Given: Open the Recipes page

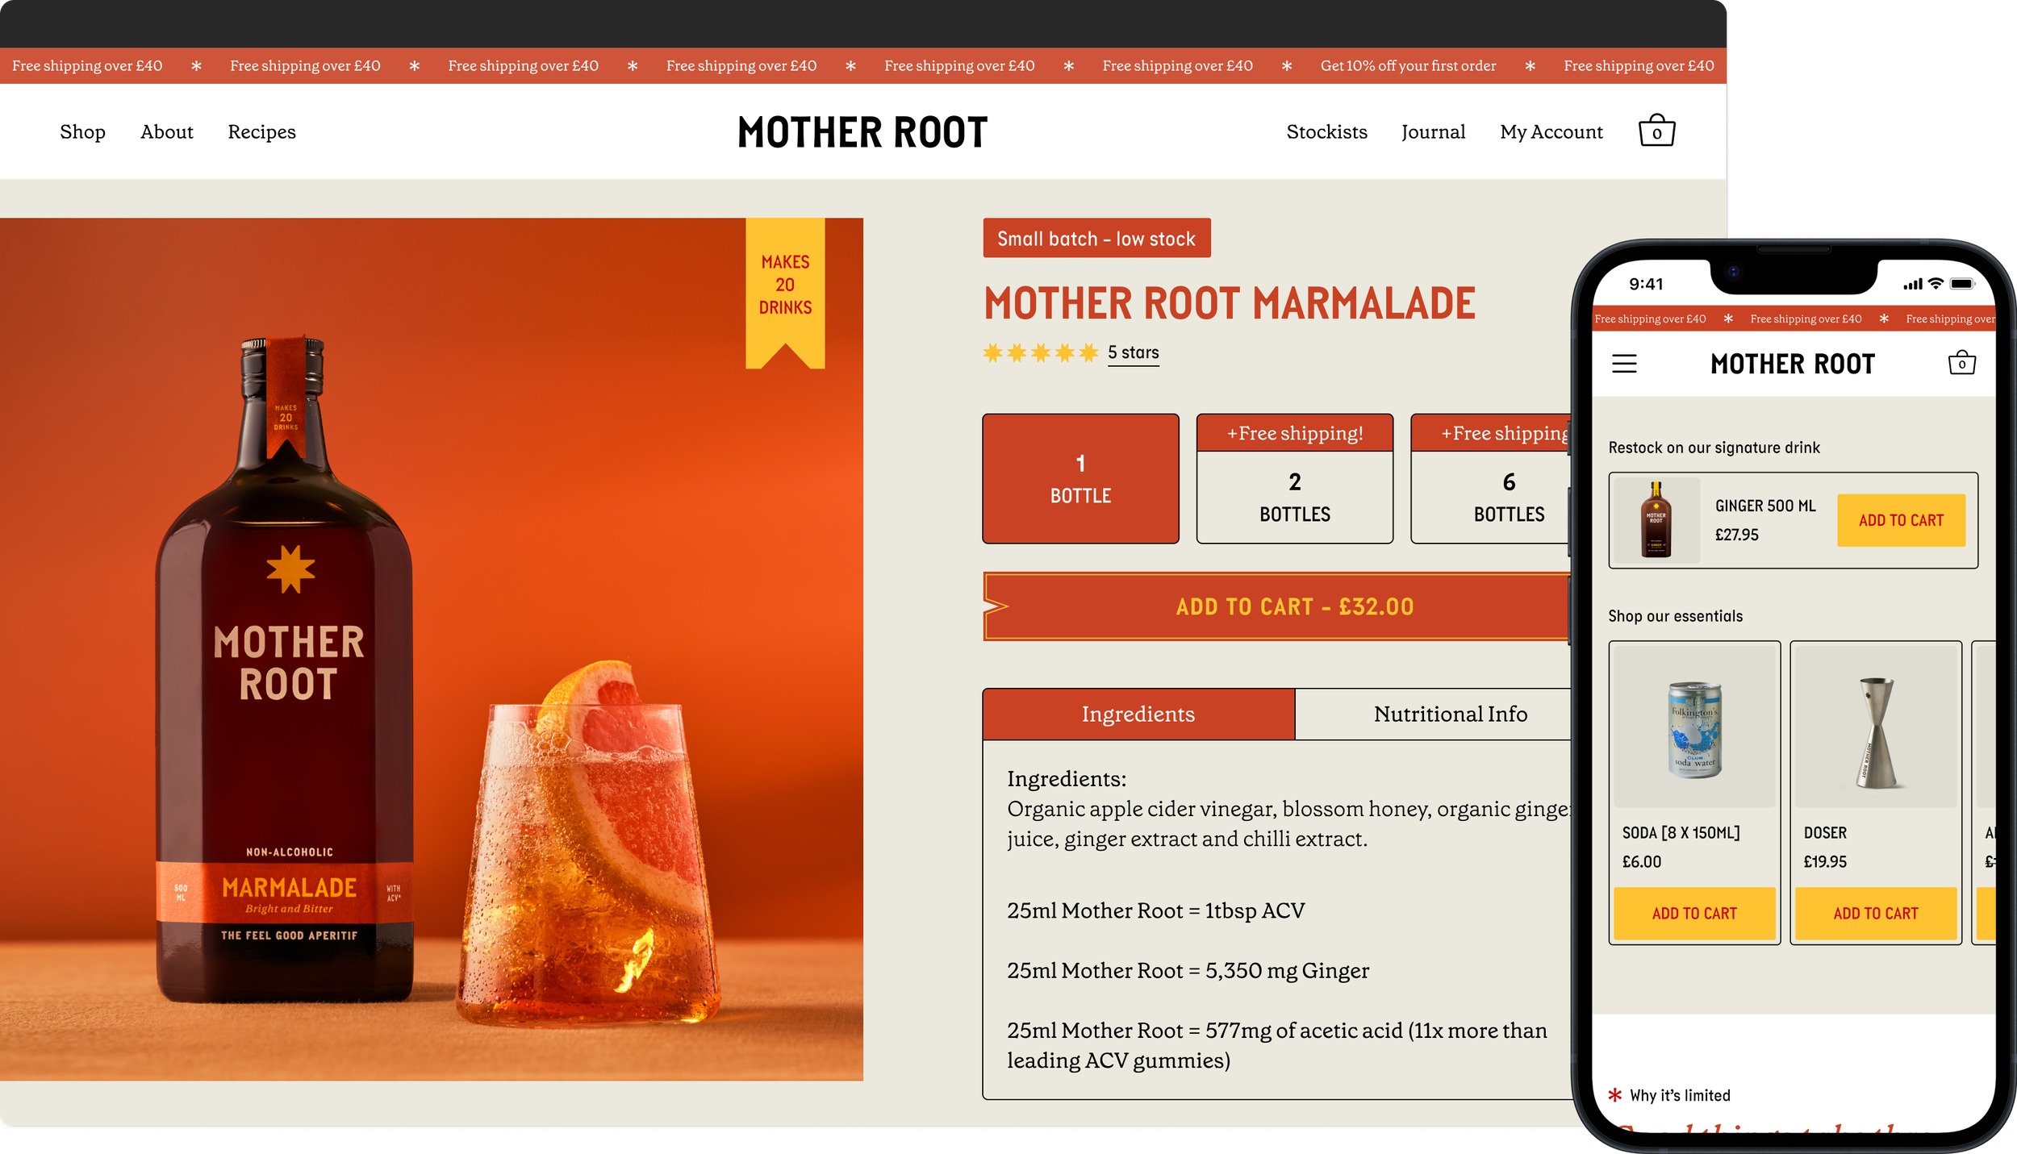Looking at the screenshot, I should [x=261, y=131].
